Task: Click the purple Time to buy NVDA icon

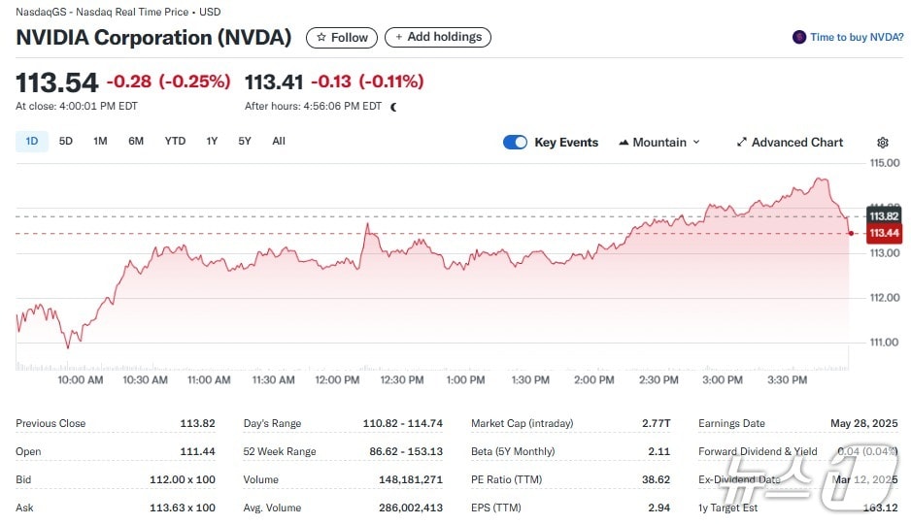Action: click(x=799, y=37)
